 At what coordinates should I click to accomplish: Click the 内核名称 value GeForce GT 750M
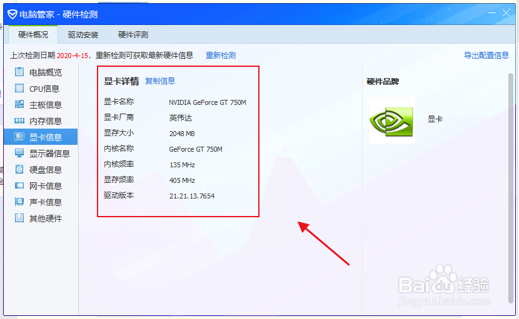pos(196,149)
